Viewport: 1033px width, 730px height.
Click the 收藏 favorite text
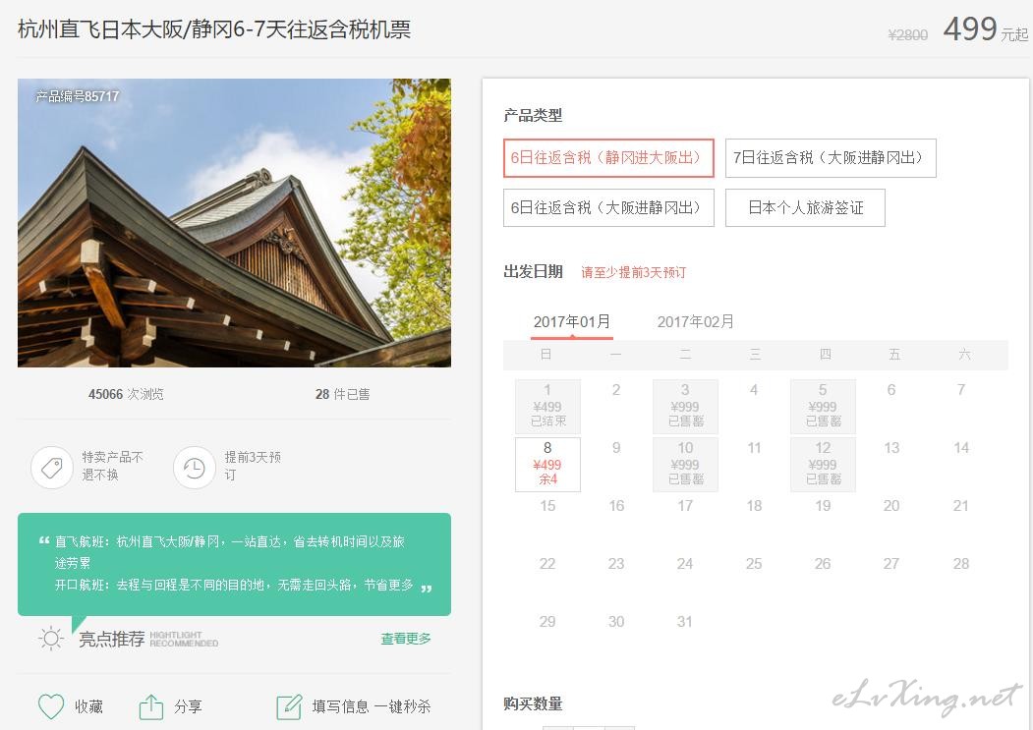[x=88, y=706]
